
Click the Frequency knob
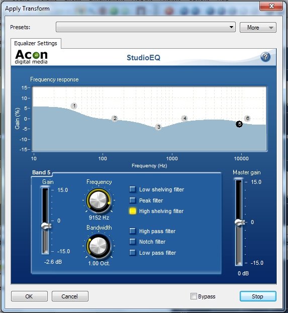[99, 200]
